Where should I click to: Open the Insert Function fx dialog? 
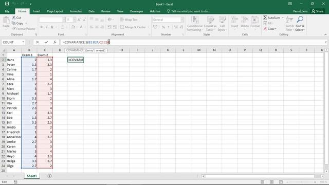tap(55, 42)
